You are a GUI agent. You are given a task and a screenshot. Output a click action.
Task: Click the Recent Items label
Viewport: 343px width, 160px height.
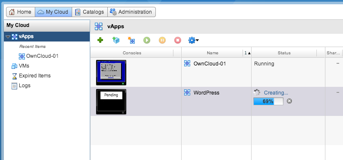pyautogui.click(x=33, y=47)
